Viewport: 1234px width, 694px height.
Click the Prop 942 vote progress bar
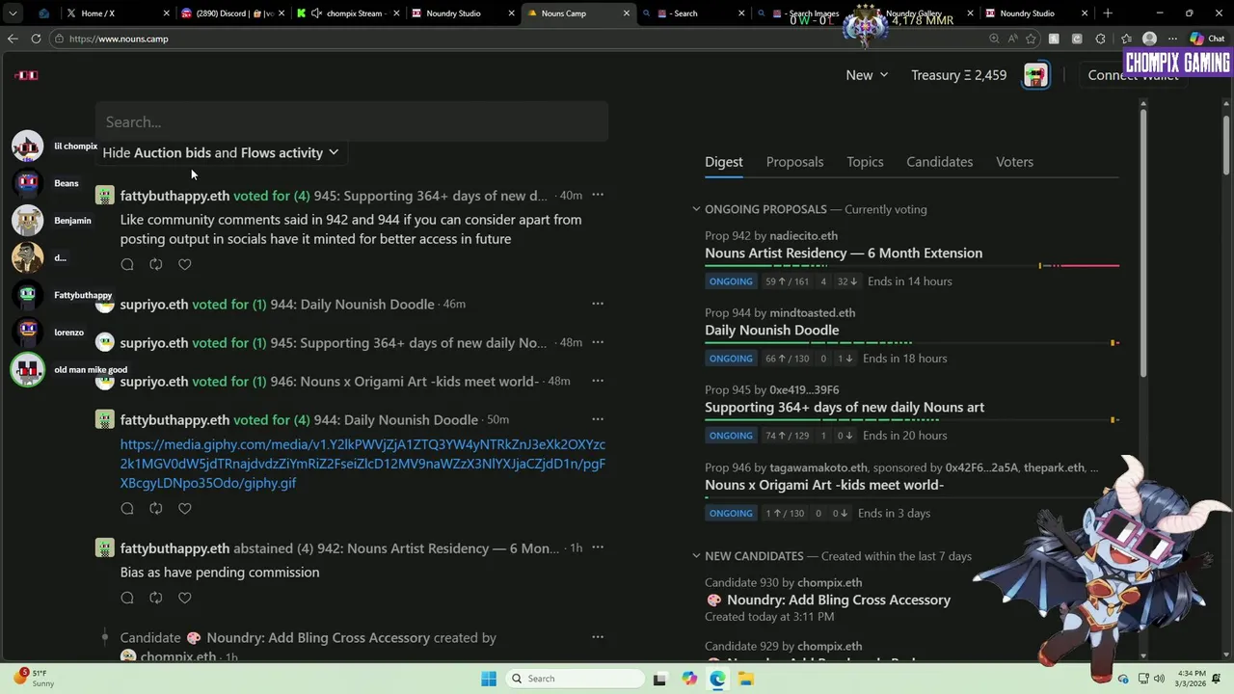[x=912, y=265]
